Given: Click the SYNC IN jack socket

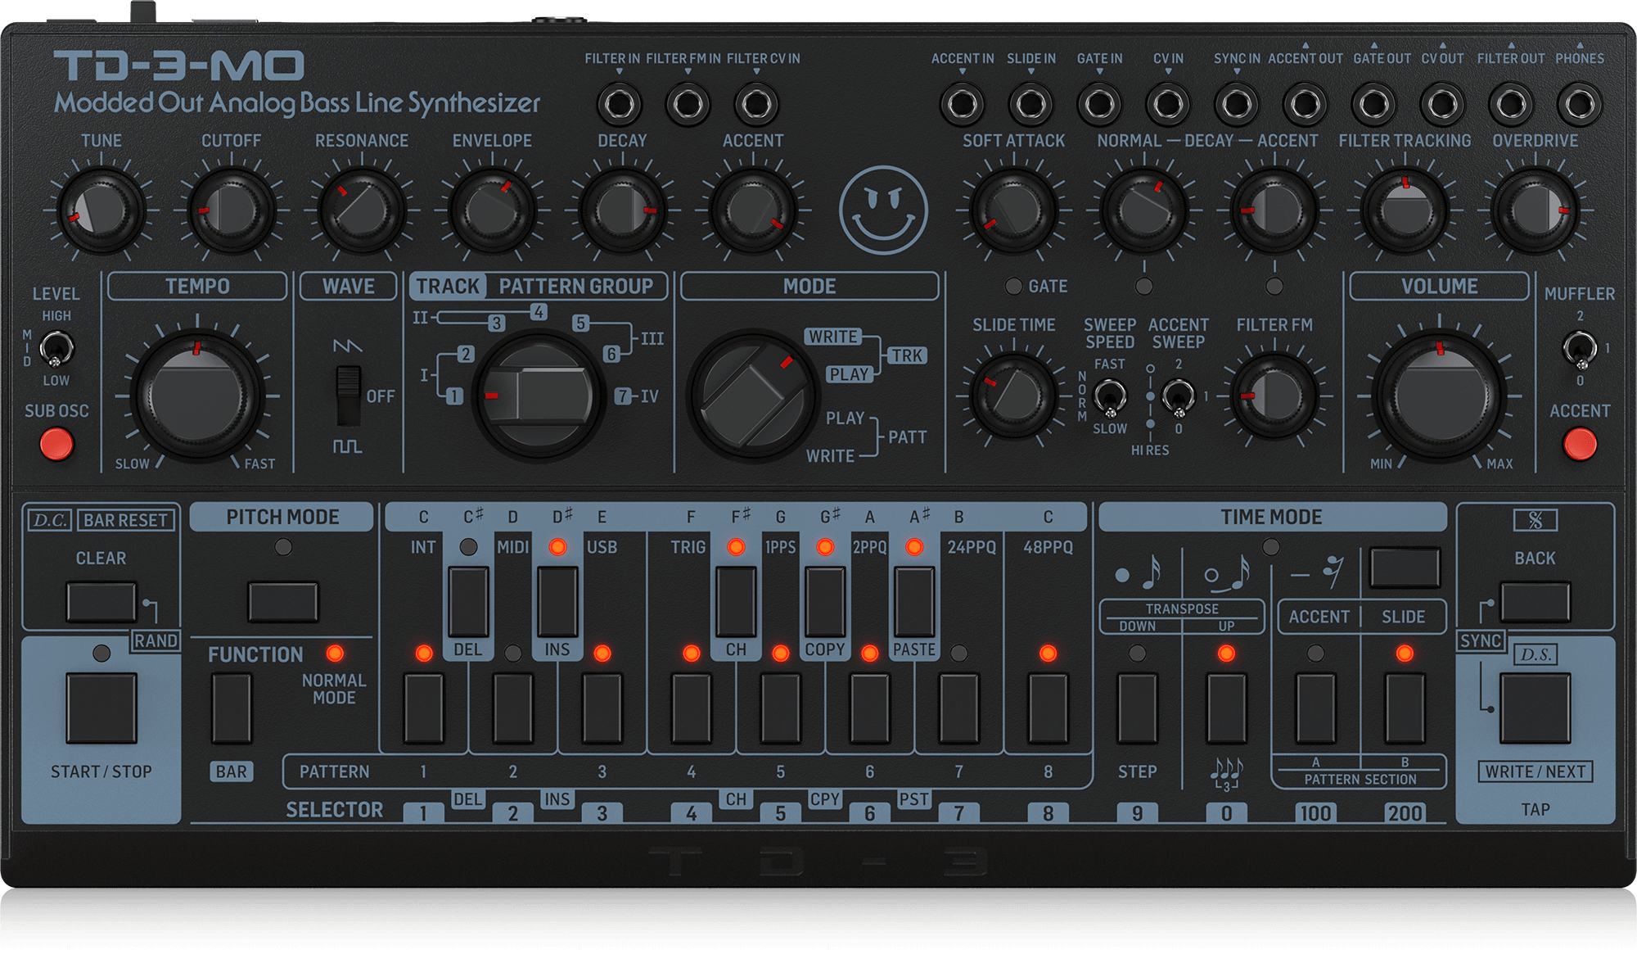Looking at the screenshot, I should (x=1236, y=105).
